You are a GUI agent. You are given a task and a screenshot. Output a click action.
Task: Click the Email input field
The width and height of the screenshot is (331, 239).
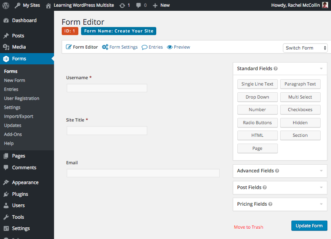click(143, 173)
